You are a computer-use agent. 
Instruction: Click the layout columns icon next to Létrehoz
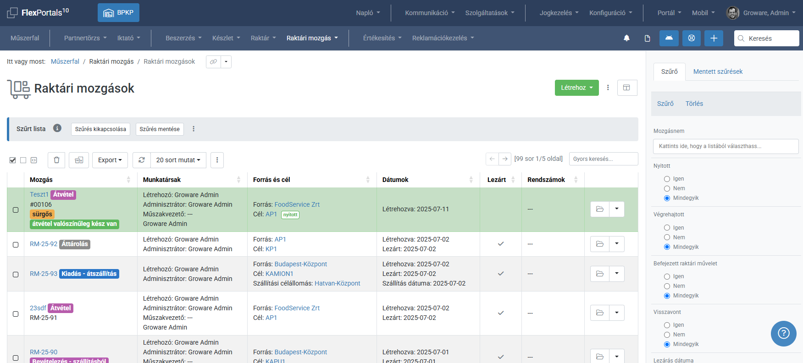click(627, 88)
